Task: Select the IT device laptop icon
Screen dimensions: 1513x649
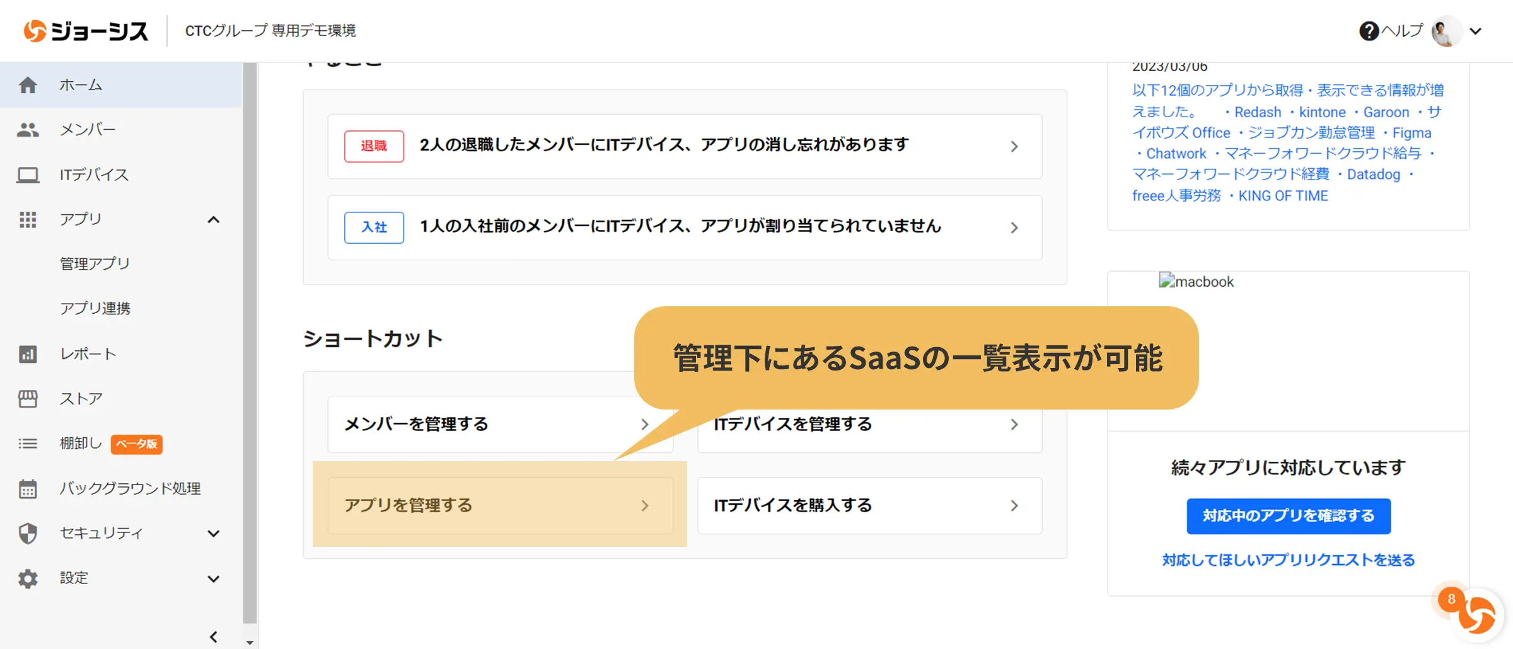Action: point(28,175)
